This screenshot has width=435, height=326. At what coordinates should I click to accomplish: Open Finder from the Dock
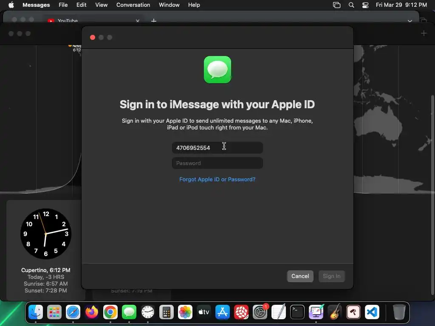coord(36,312)
